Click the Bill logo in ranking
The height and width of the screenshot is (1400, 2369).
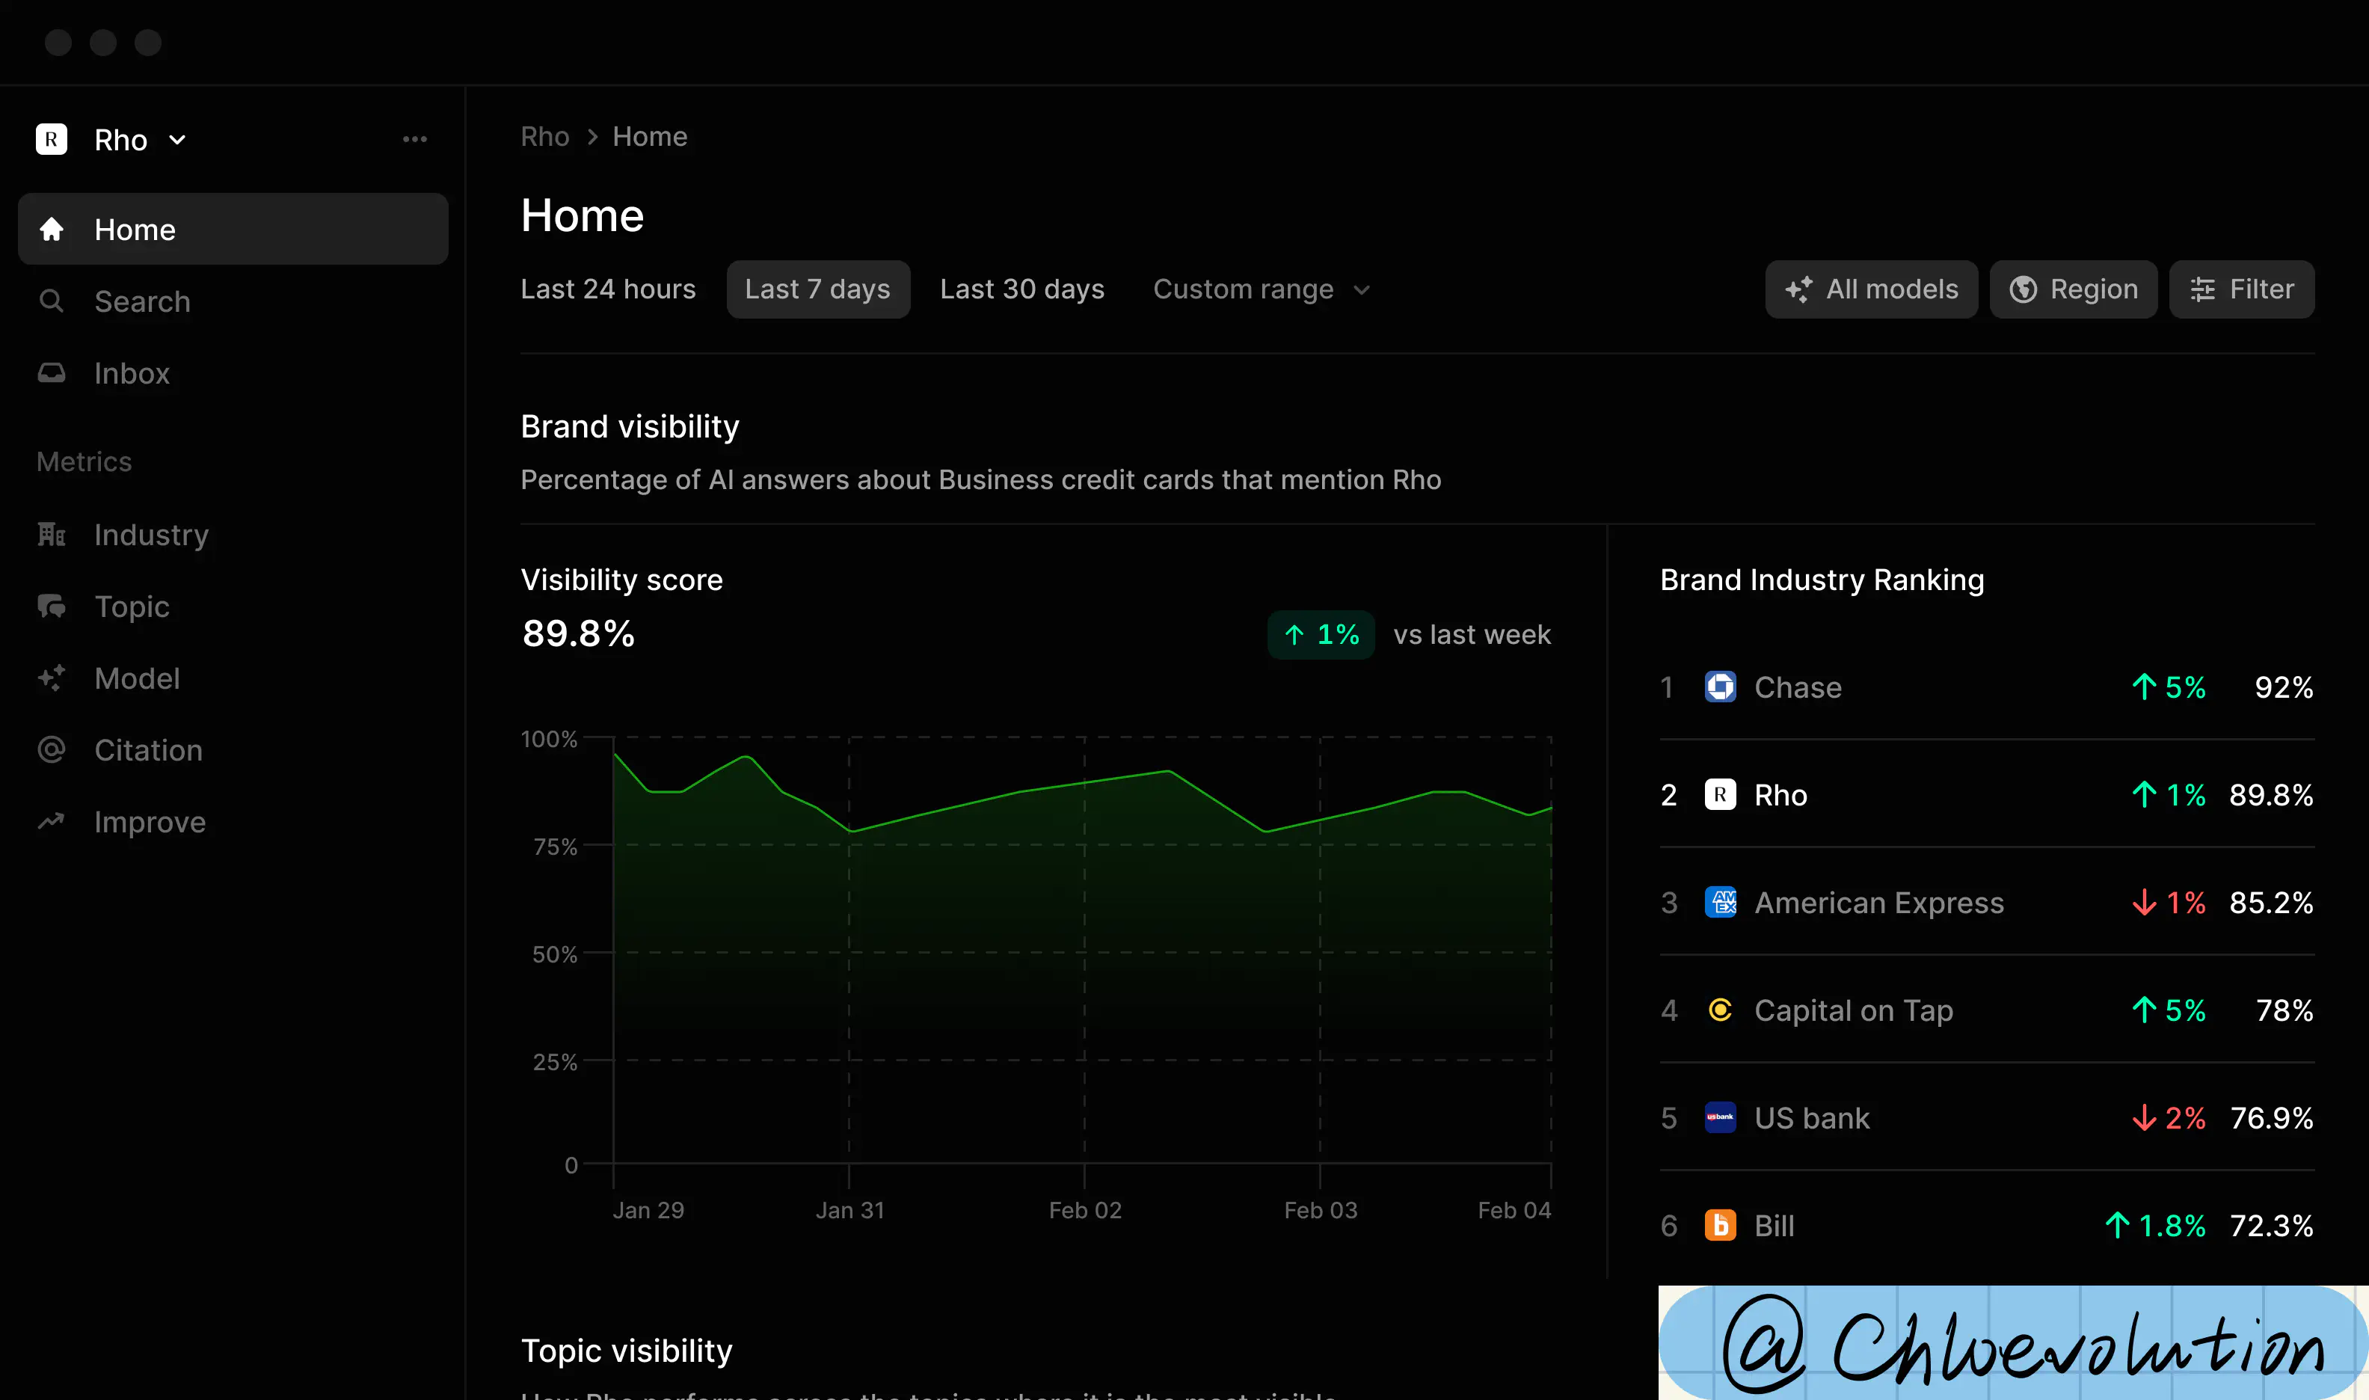1720,1224
